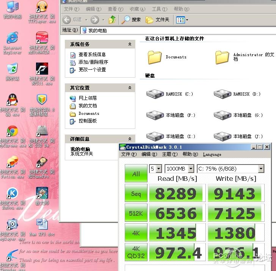This screenshot has height=271, width=276.
Task: Open test count dropdown showing 5
Action: (x=159, y=169)
